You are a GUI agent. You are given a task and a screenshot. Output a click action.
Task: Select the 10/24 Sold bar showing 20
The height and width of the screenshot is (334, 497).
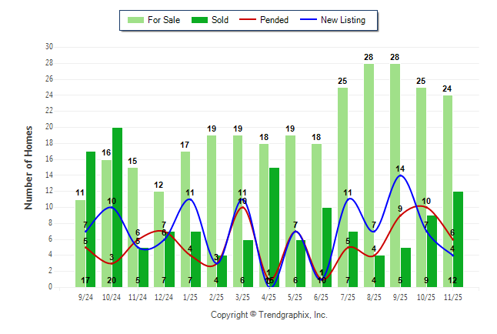pos(117,207)
